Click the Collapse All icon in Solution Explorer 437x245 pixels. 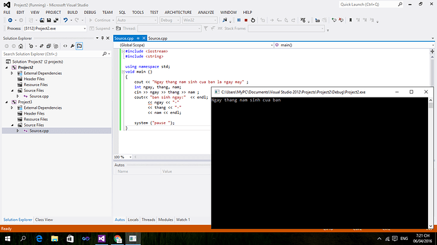[x=49, y=46]
